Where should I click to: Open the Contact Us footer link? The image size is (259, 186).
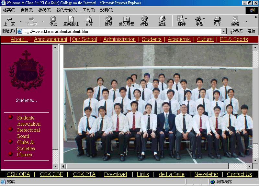click(x=239, y=174)
